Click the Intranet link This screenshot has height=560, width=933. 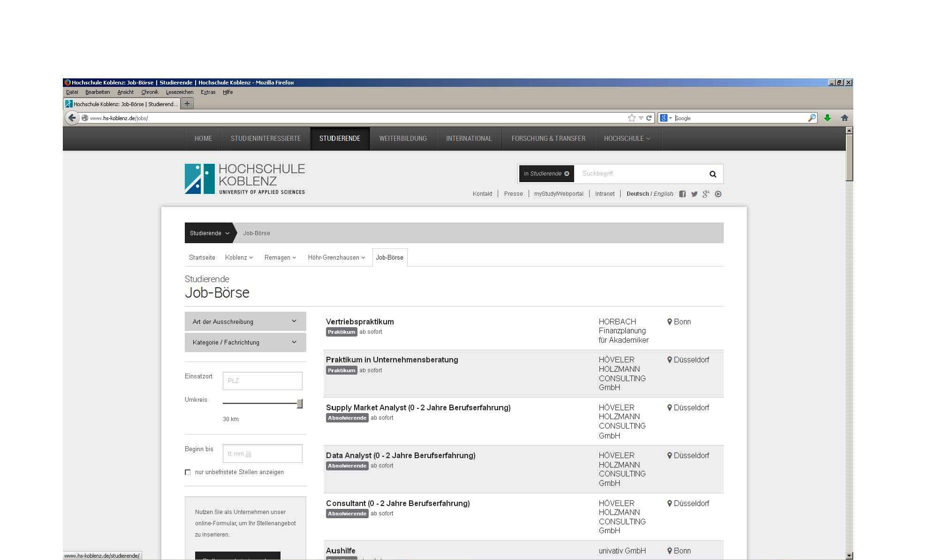point(605,194)
